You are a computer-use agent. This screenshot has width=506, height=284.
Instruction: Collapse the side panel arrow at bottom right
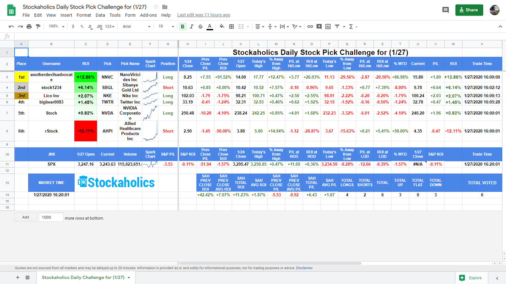coord(497,278)
